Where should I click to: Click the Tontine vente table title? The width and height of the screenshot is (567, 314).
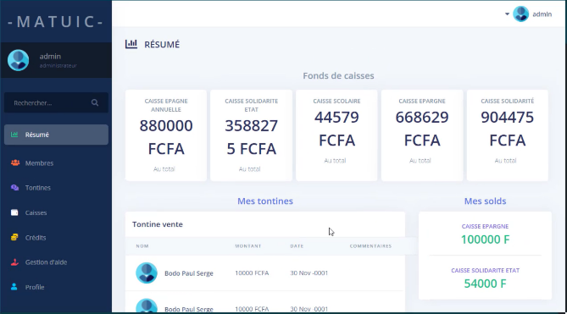[158, 224]
